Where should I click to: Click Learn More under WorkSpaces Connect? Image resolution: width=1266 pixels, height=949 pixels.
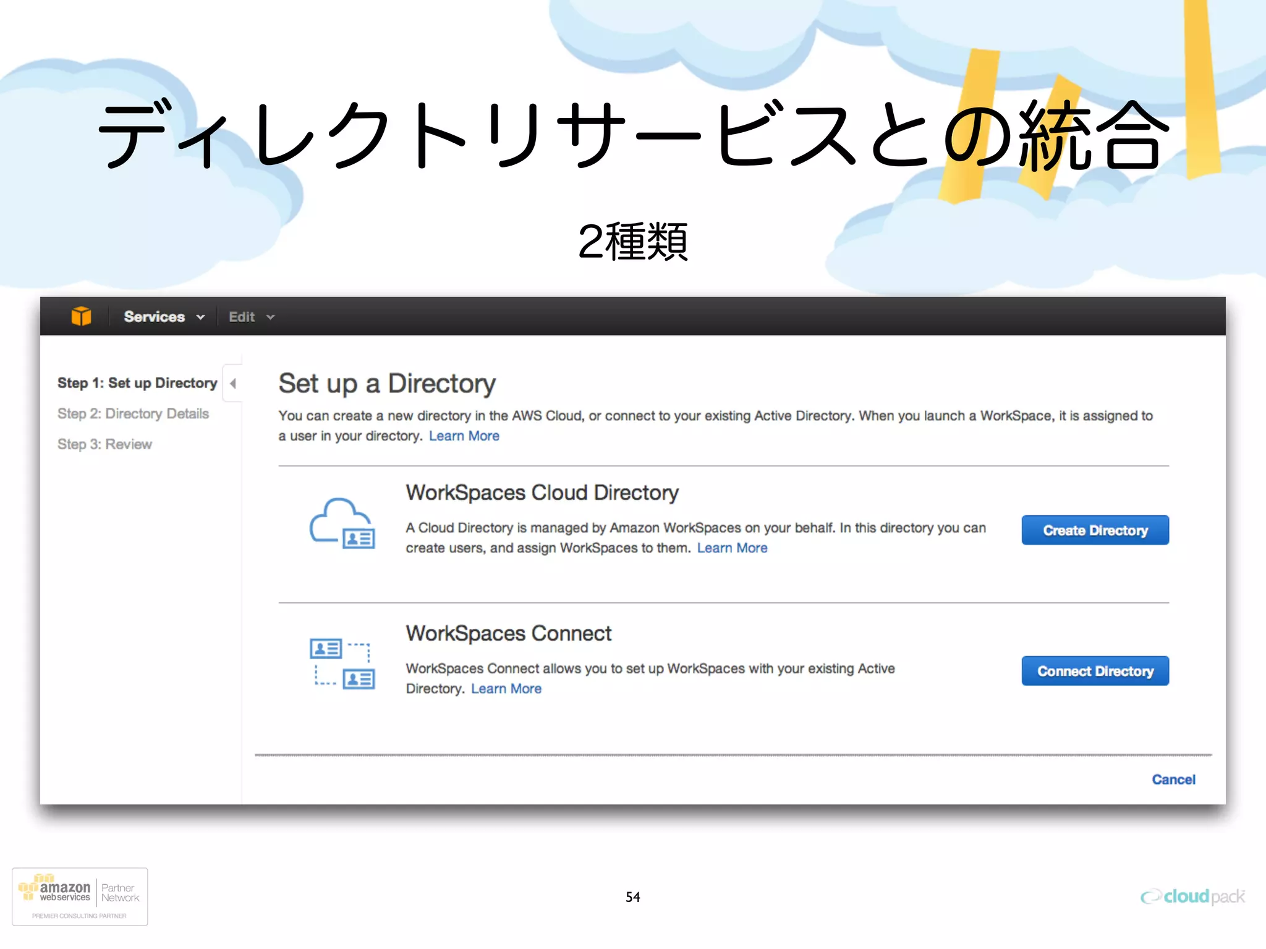click(x=506, y=689)
